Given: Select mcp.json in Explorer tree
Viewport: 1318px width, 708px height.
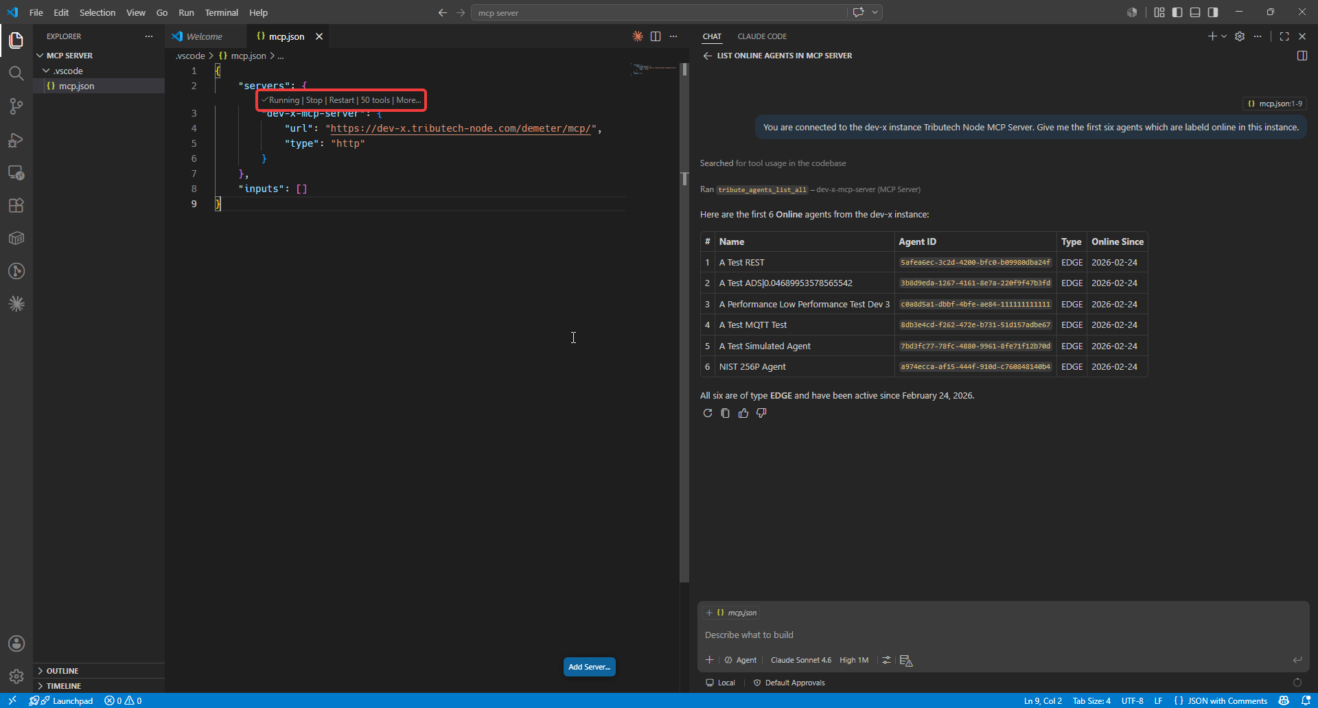Looking at the screenshot, I should pyautogui.click(x=99, y=86).
